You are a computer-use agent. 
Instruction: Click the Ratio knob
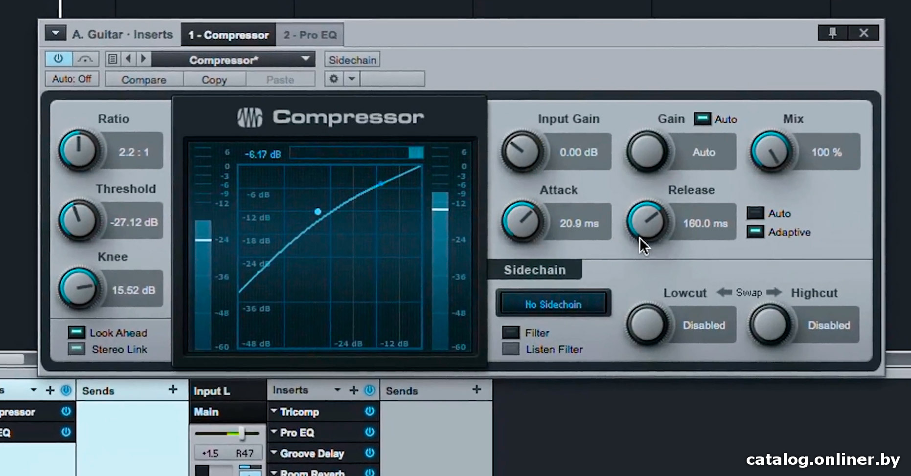tap(79, 151)
